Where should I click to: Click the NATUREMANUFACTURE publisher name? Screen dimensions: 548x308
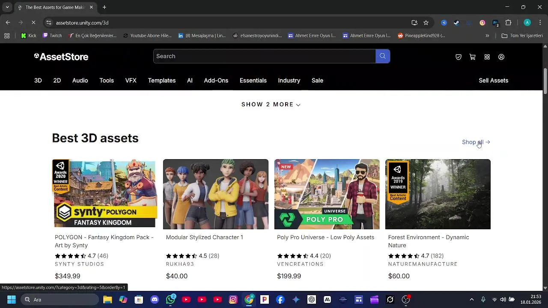click(423, 264)
